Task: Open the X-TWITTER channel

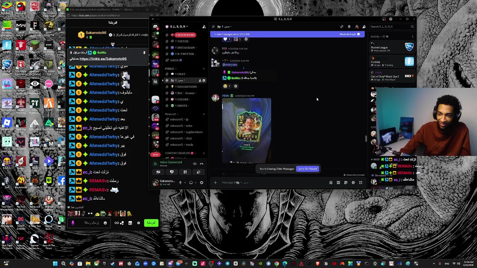Action: [x=185, y=54]
